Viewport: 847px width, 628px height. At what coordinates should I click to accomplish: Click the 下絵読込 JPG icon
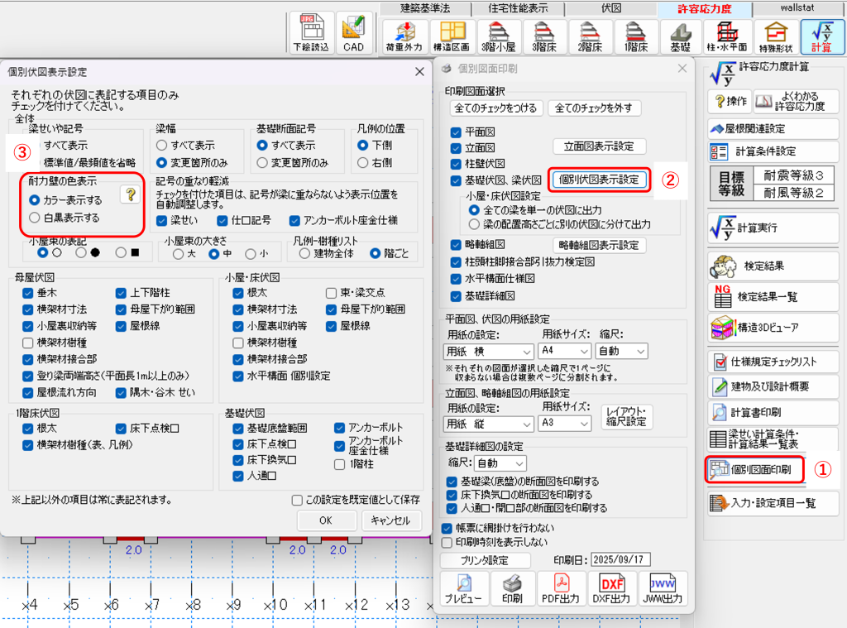312,33
